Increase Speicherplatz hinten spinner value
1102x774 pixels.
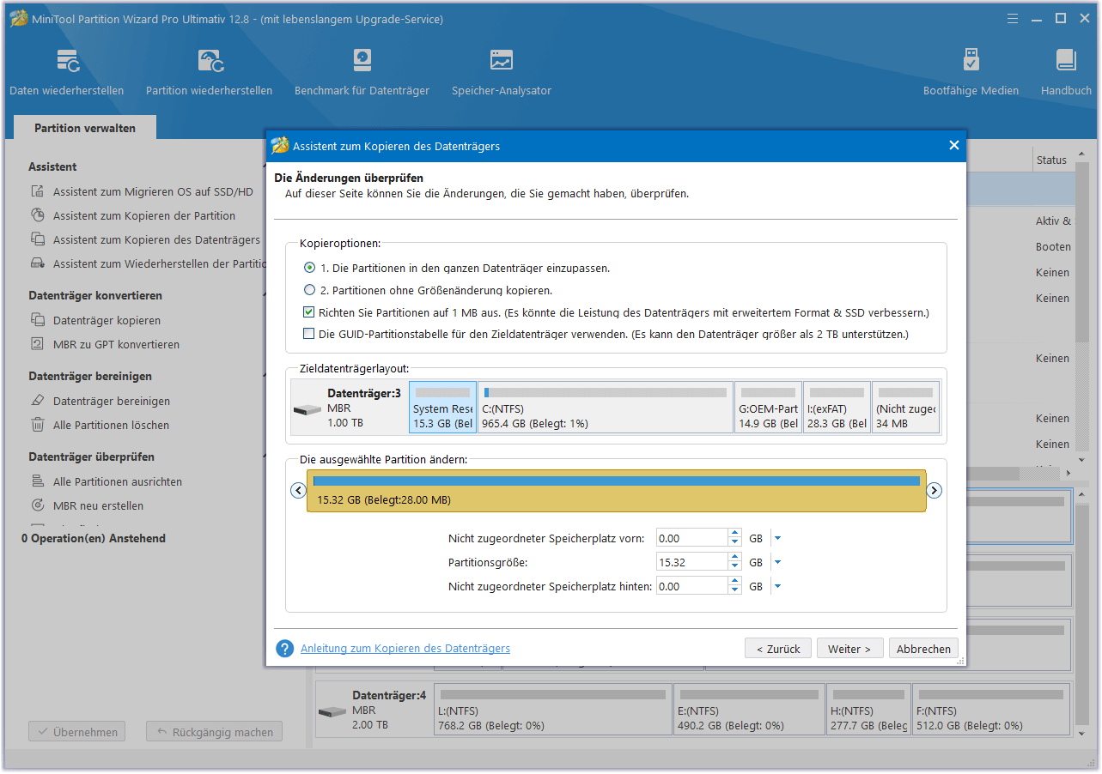(x=734, y=582)
